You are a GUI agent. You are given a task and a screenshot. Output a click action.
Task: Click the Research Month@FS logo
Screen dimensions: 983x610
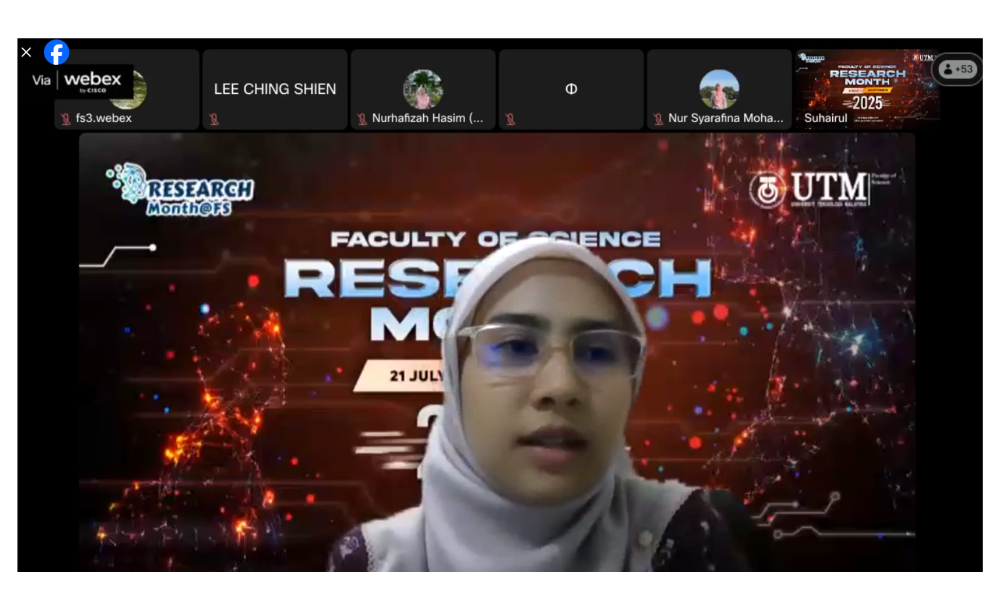pyautogui.click(x=181, y=191)
